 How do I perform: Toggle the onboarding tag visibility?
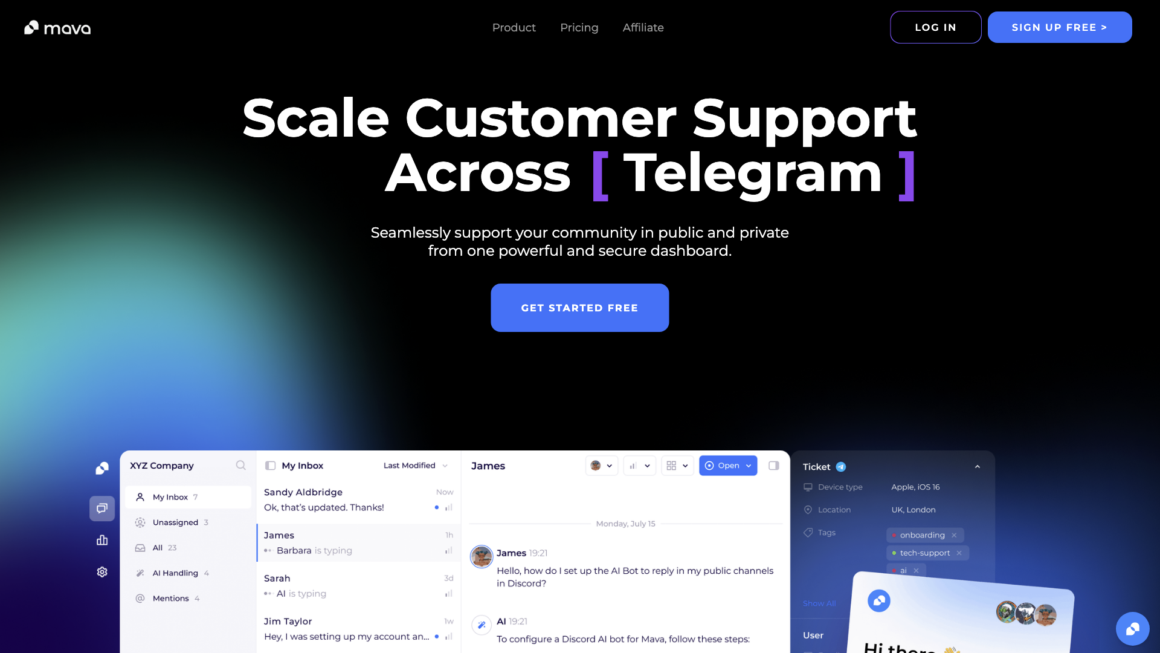point(953,534)
